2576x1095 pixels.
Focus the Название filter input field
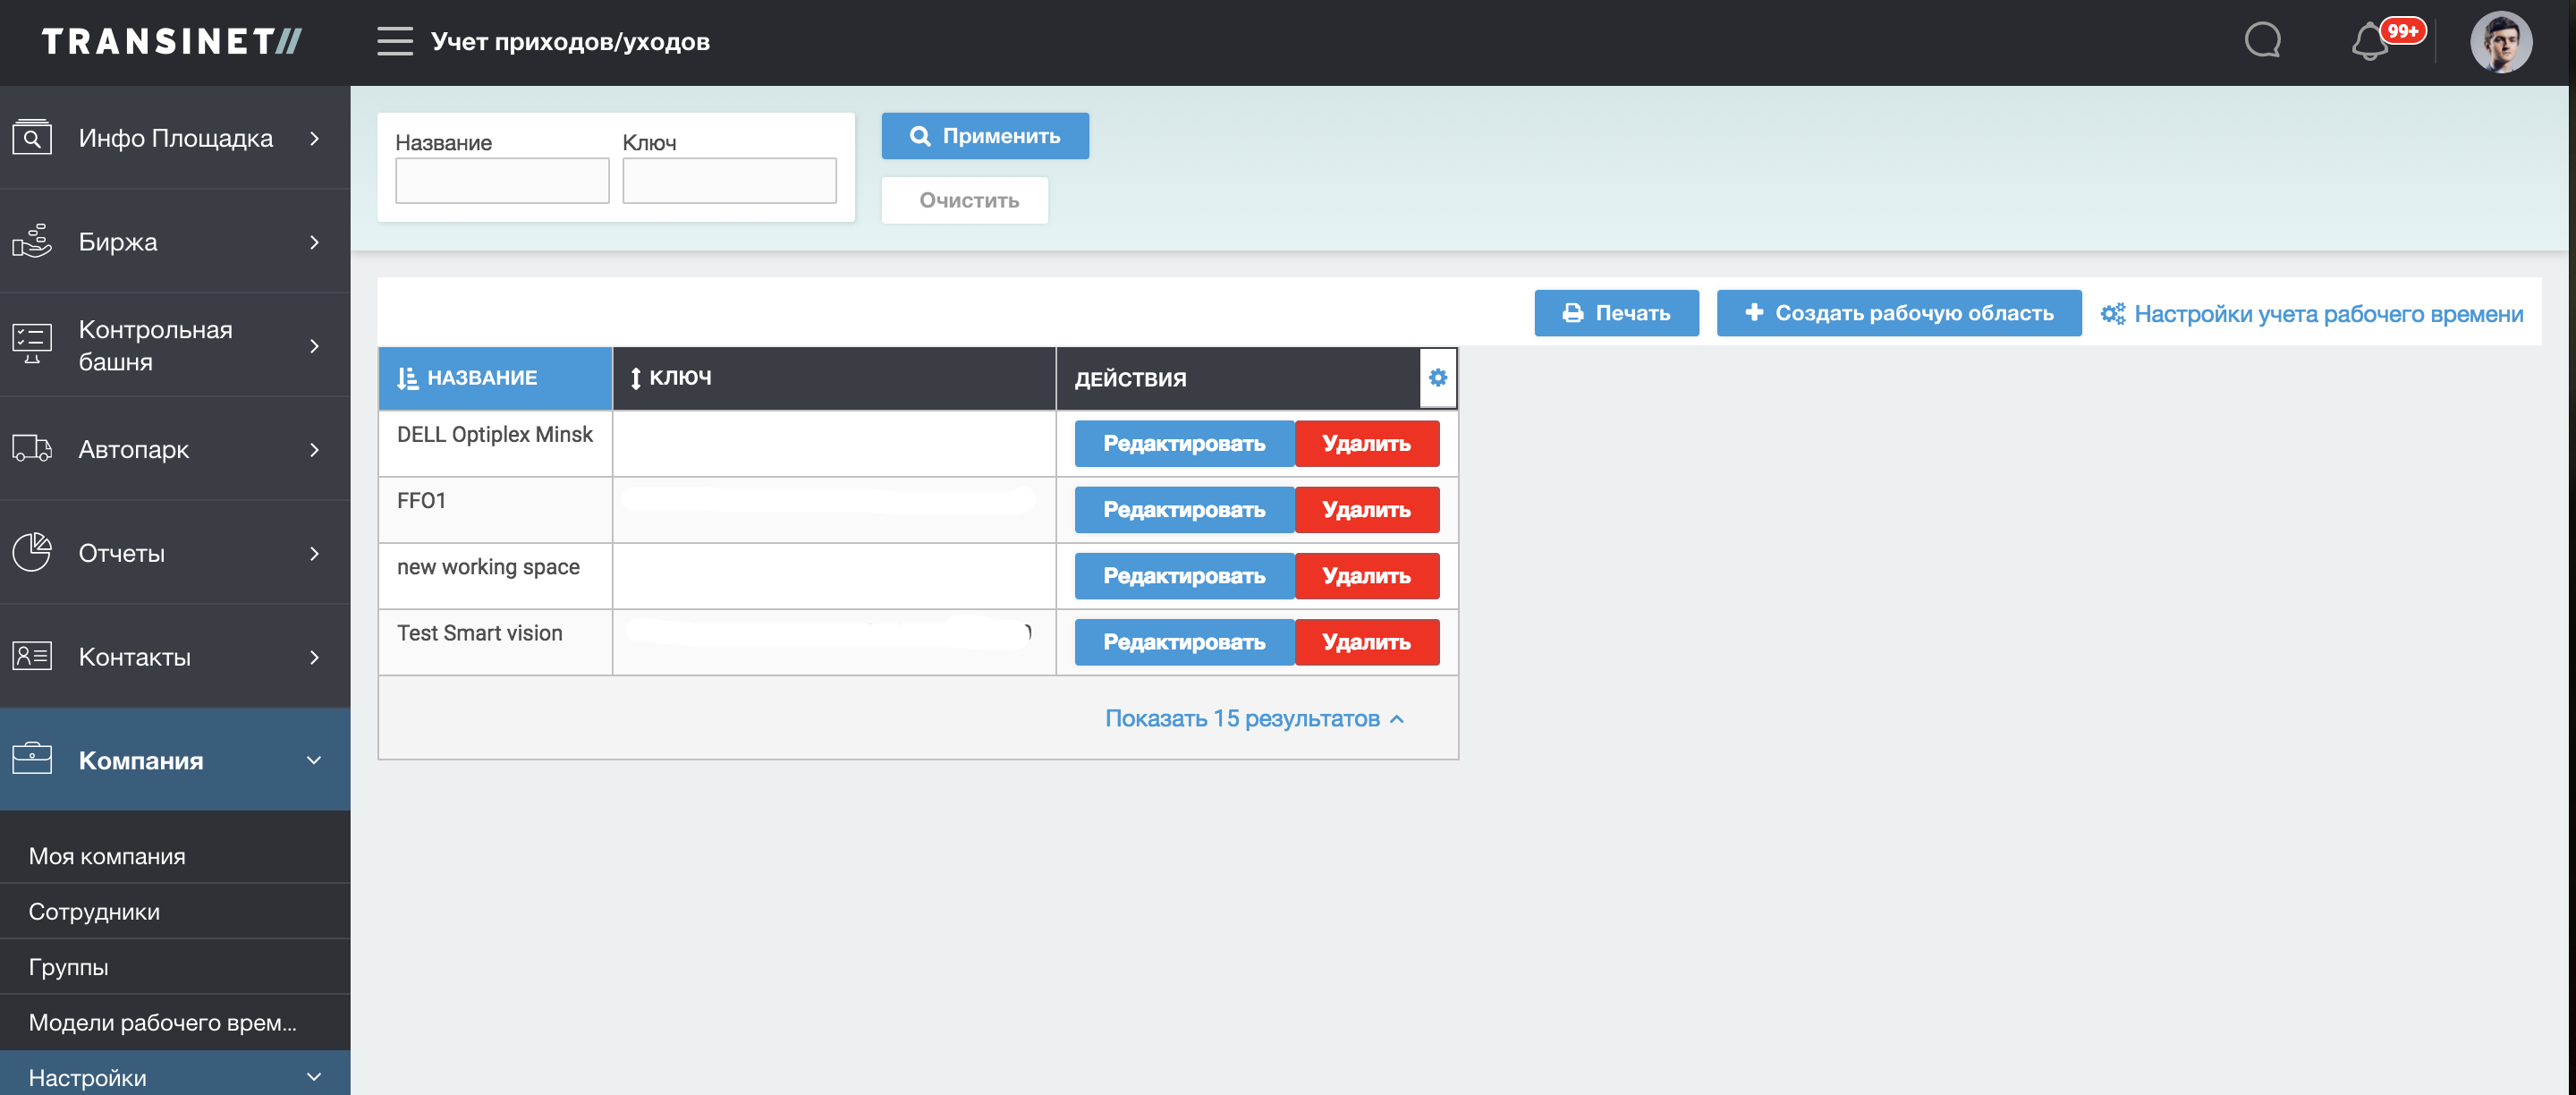[501, 180]
